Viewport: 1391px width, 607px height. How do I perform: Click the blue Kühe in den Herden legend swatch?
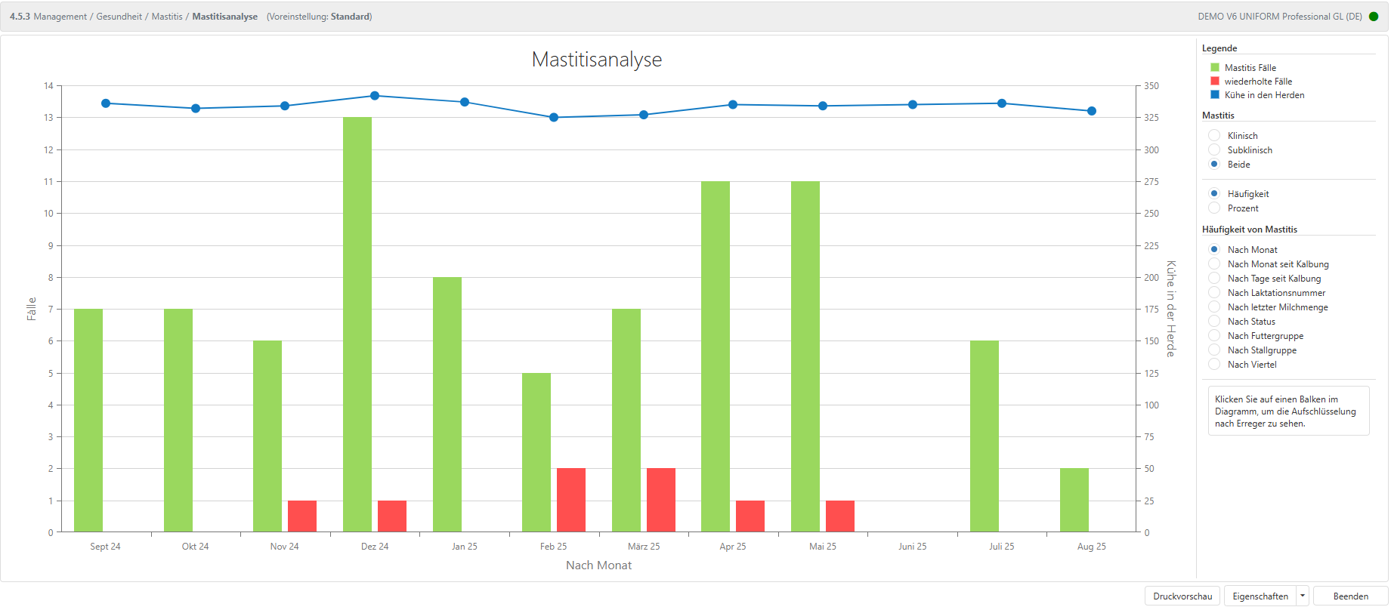(1214, 95)
